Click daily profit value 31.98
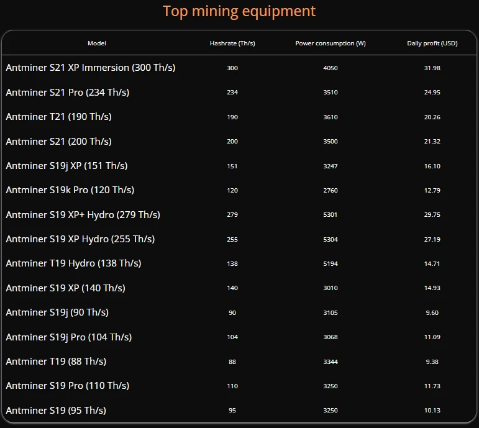The image size is (479, 428). point(432,68)
